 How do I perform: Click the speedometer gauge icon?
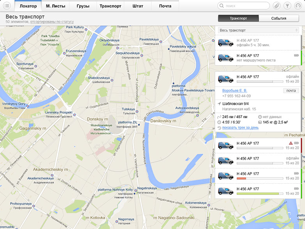[x=298, y=5]
